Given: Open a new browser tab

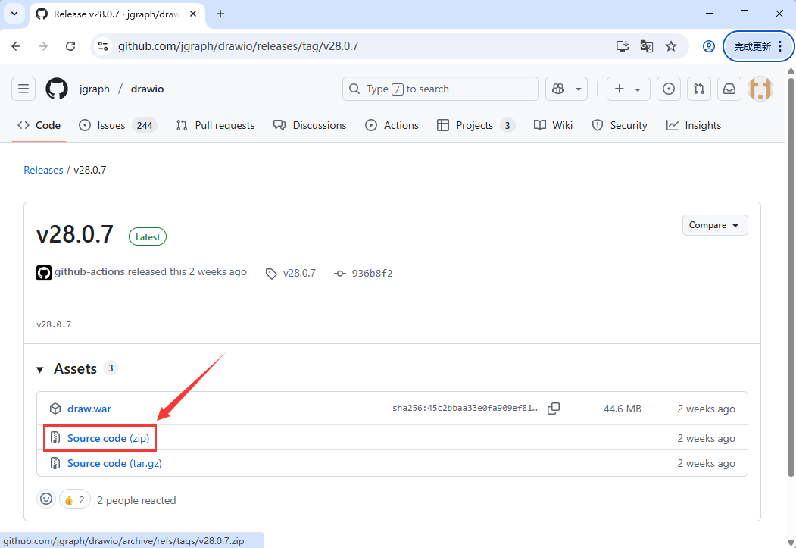Looking at the screenshot, I should [220, 14].
